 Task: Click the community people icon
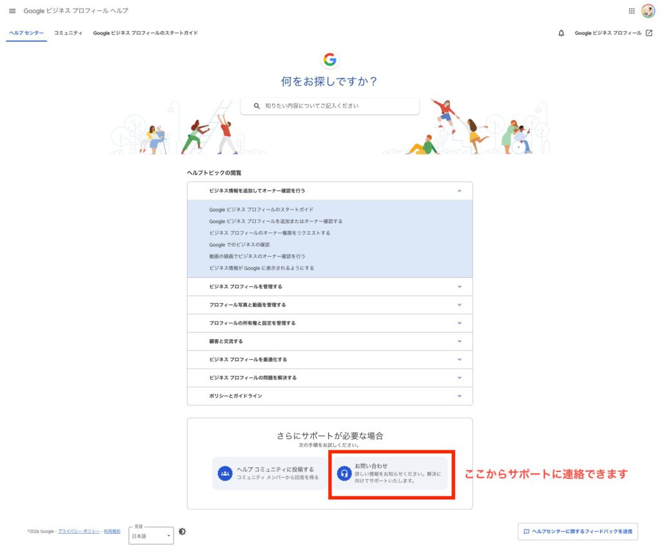[225, 474]
